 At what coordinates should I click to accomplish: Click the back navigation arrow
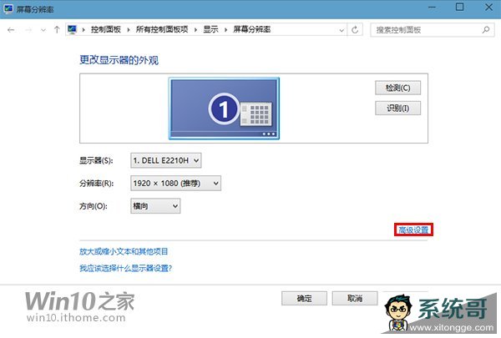tap(11, 30)
